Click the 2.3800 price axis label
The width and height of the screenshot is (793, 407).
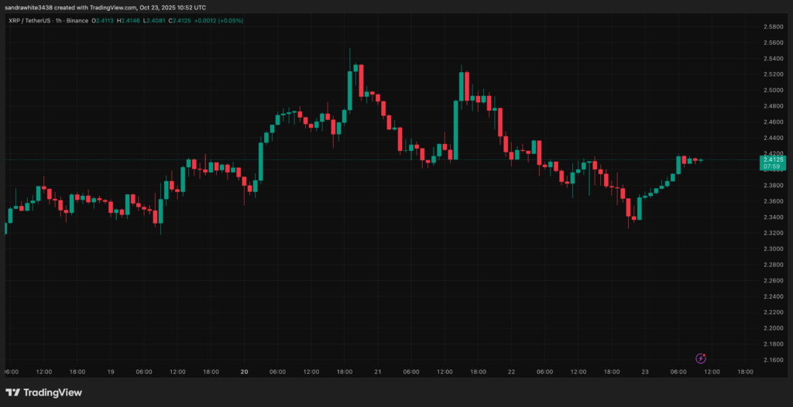[x=774, y=186]
